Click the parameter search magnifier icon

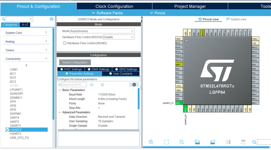(x=60, y=85)
